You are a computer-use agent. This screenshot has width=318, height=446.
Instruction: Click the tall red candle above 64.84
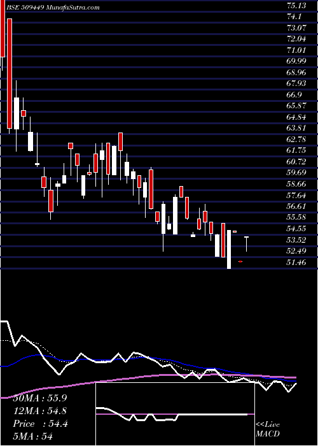pos(10,74)
